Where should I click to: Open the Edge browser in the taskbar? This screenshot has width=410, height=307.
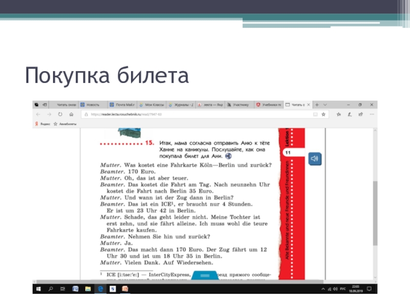100,289
